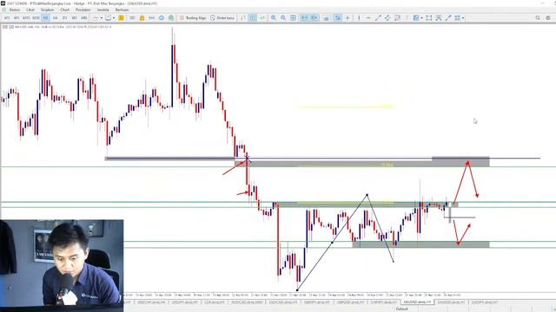Switch chart to W1 timeframe
The height and width of the screenshot is (312, 556).
tap(74, 17)
